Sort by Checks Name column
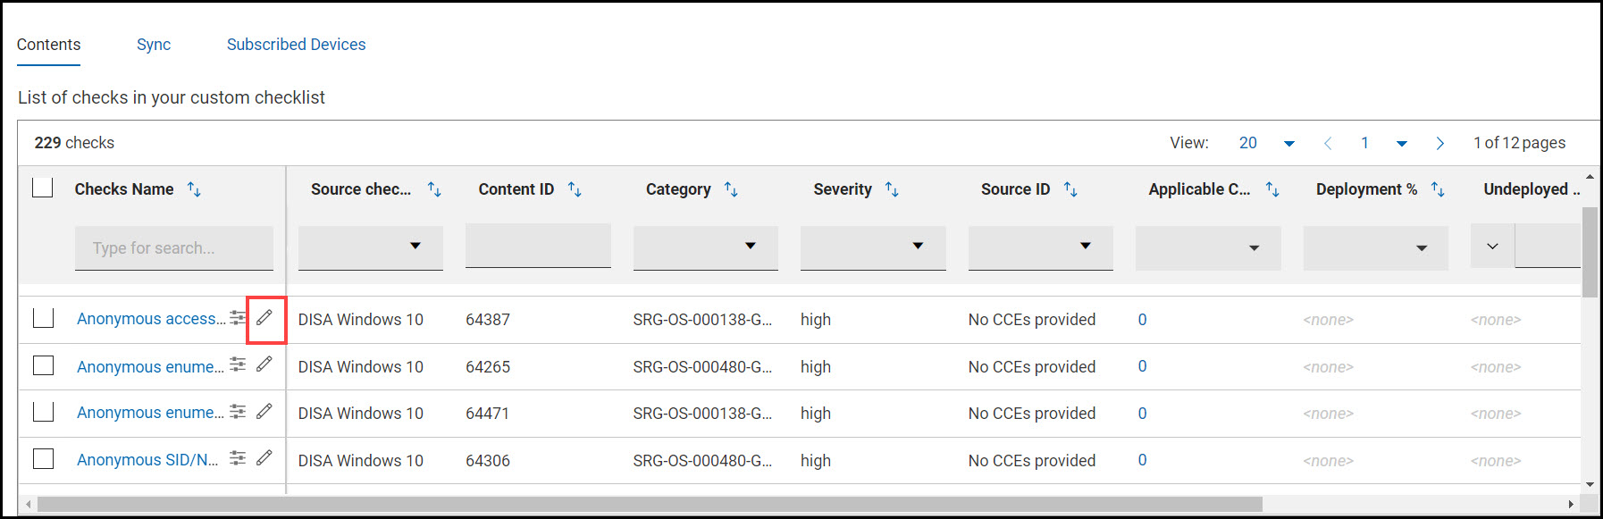The width and height of the screenshot is (1603, 519). click(194, 189)
